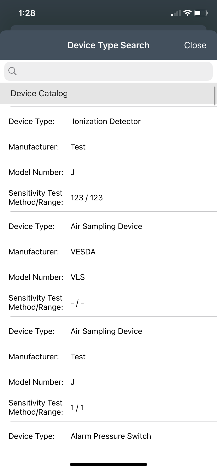Tap the cellular signal bars icon

click(176, 13)
